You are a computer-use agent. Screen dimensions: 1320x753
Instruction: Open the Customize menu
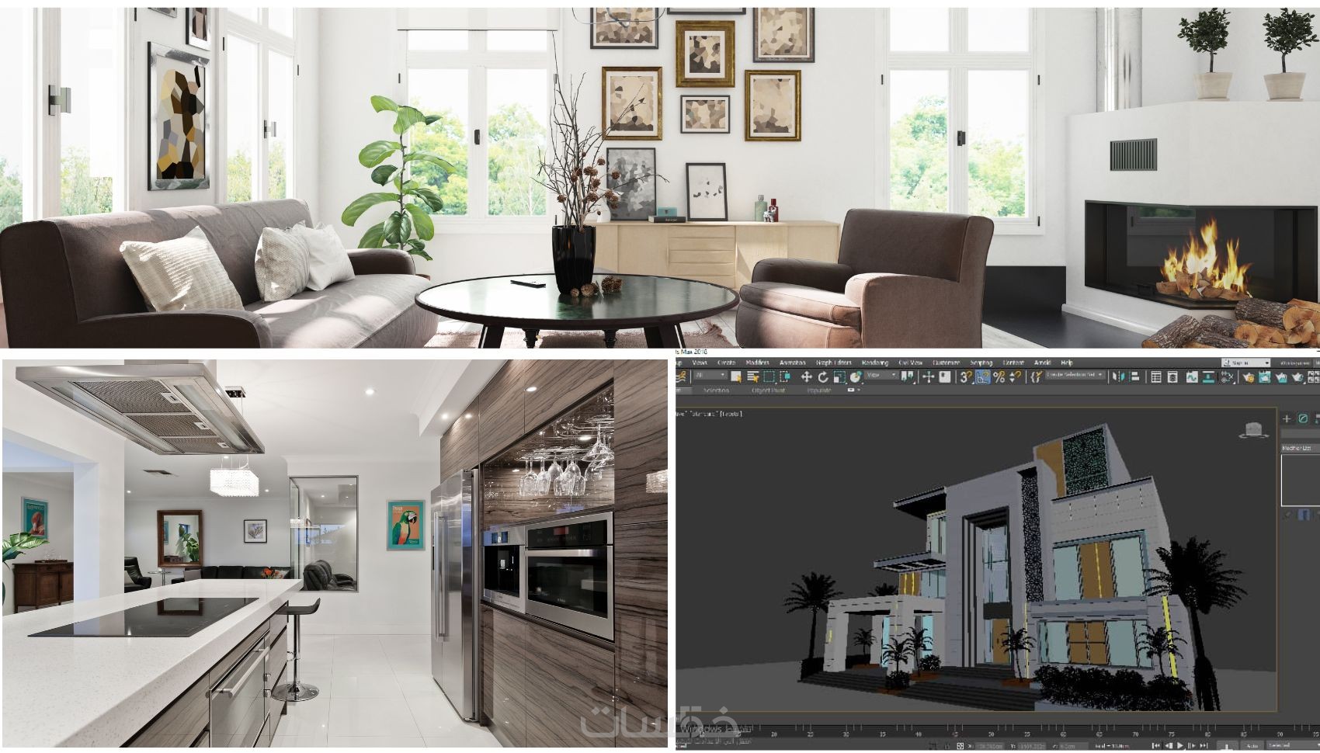tap(946, 363)
